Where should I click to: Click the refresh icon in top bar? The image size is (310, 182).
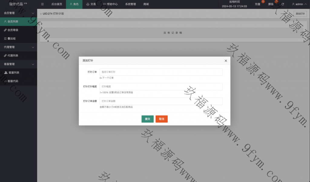(283, 4)
